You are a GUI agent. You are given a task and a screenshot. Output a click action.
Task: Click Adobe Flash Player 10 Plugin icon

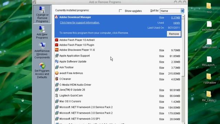(x=56, y=45)
